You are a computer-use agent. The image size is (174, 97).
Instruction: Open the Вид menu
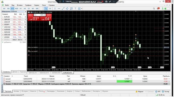point(13,5)
